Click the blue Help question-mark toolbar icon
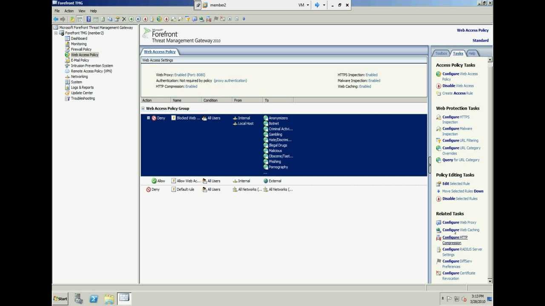 point(89,19)
